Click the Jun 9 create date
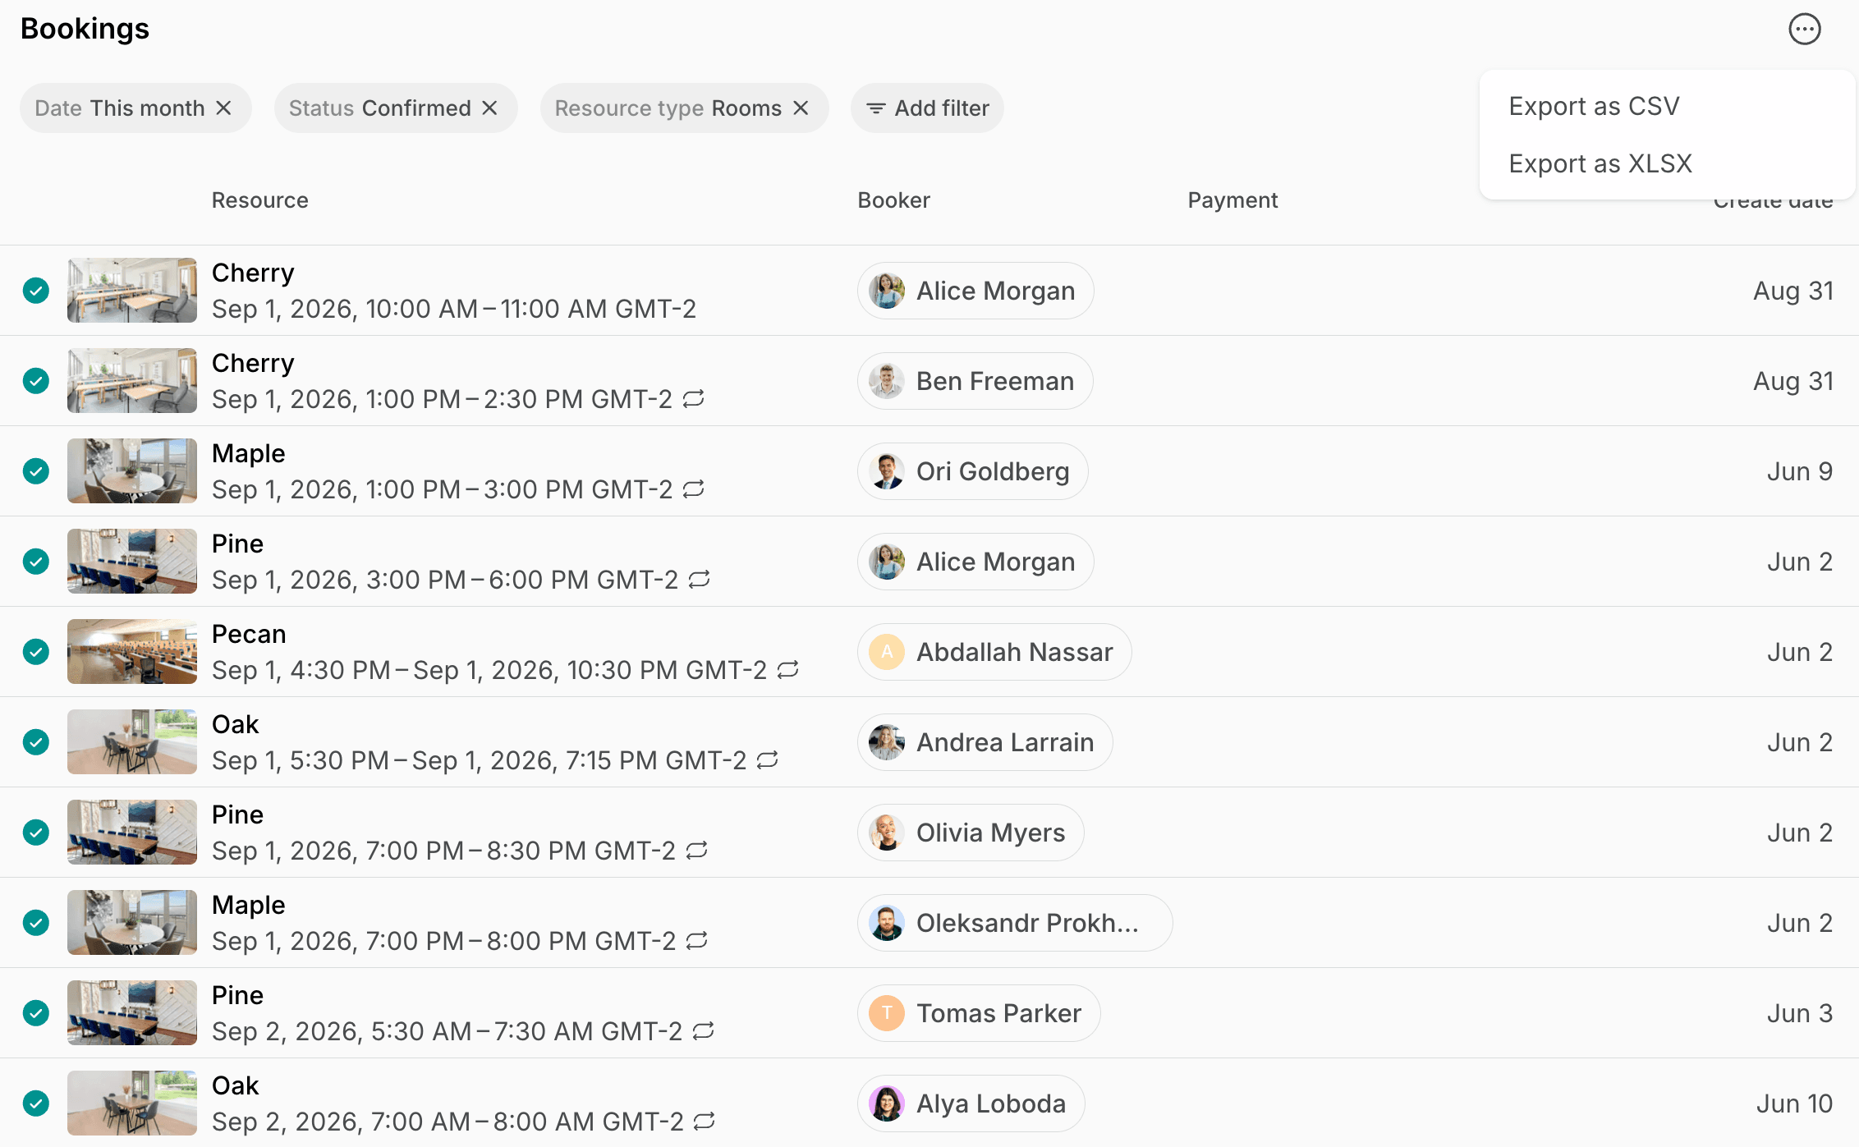The height and width of the screenshot is (1147, 1859). [1800, 471]
